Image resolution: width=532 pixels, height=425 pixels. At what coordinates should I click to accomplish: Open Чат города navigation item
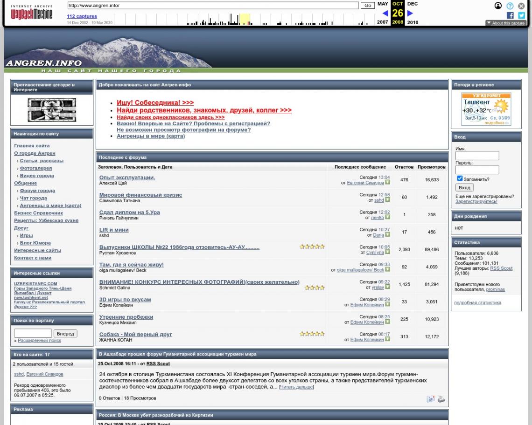coord(33,198)
